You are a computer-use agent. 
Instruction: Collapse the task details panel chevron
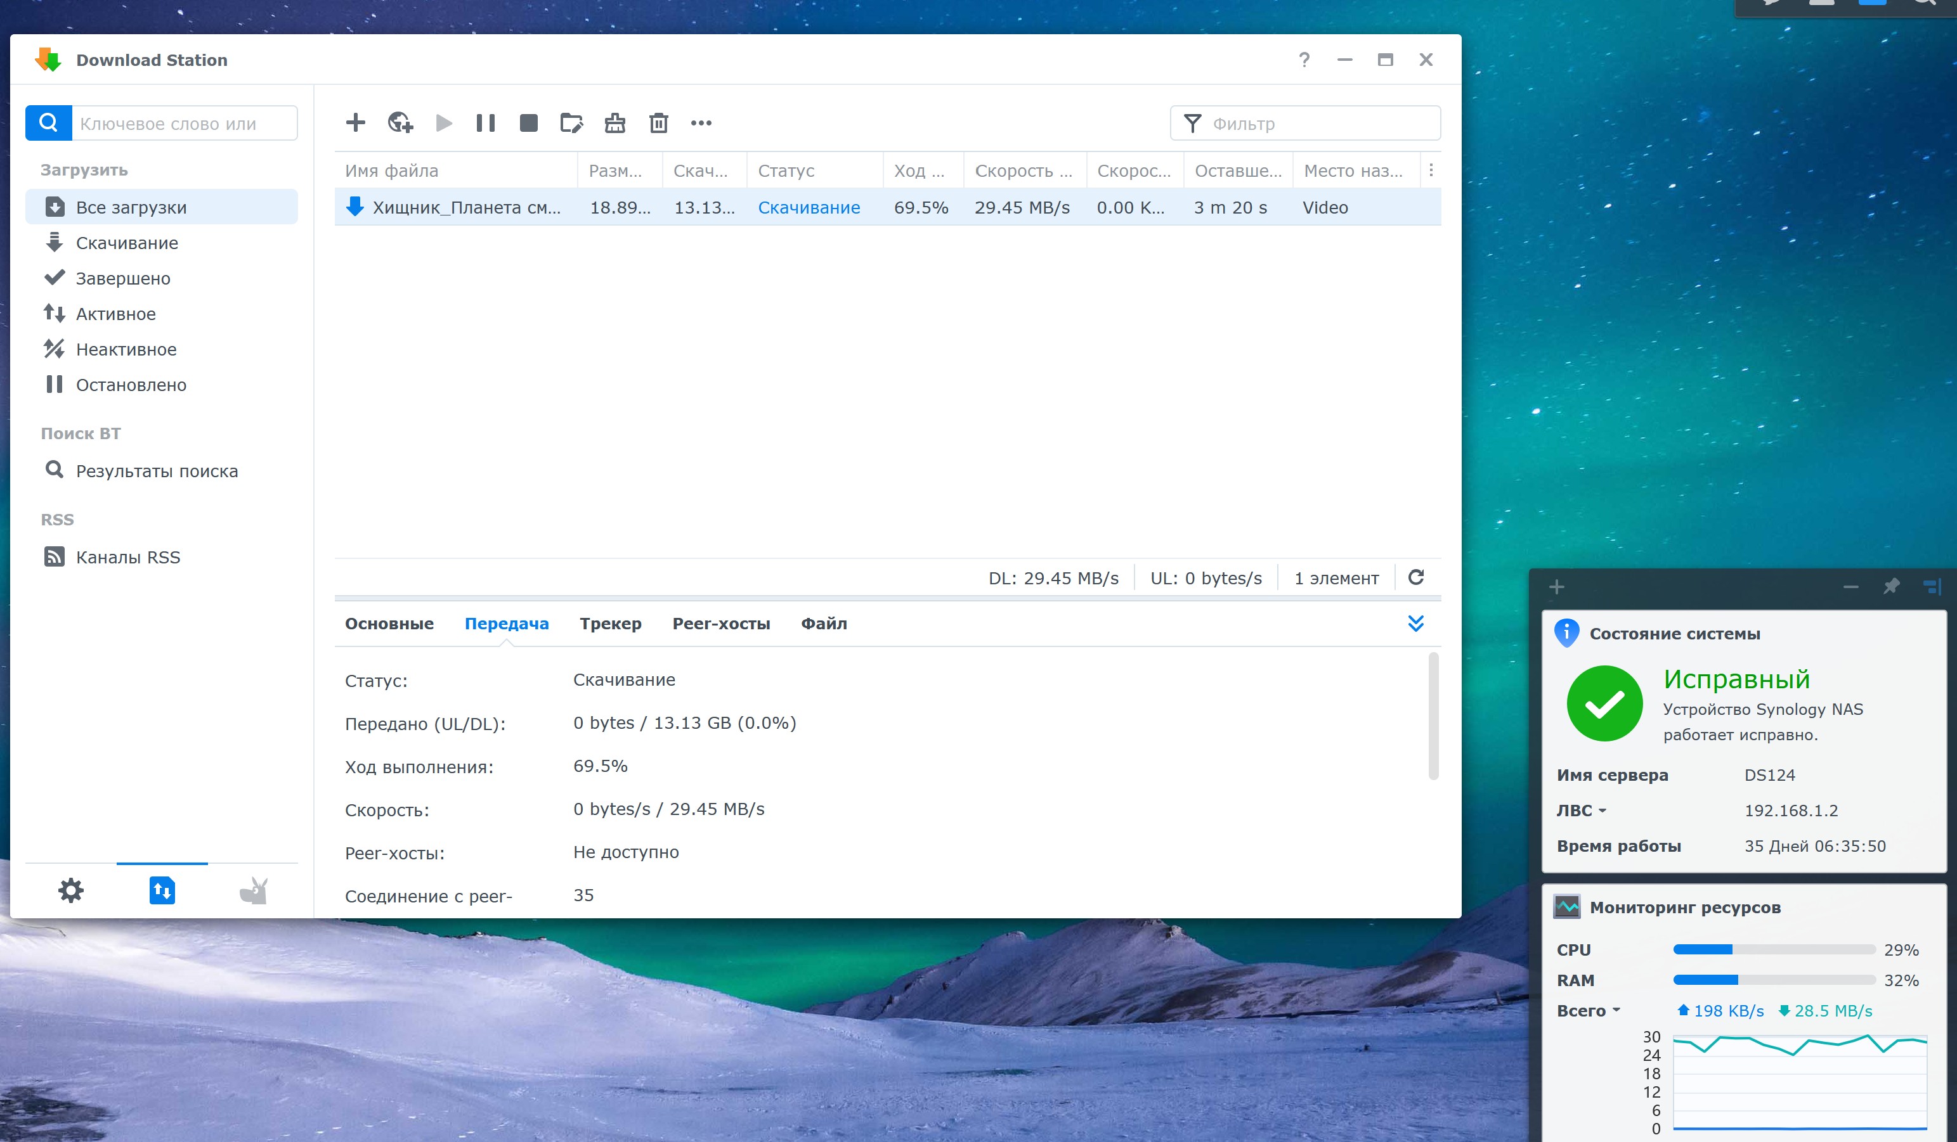pos(1415,624)
